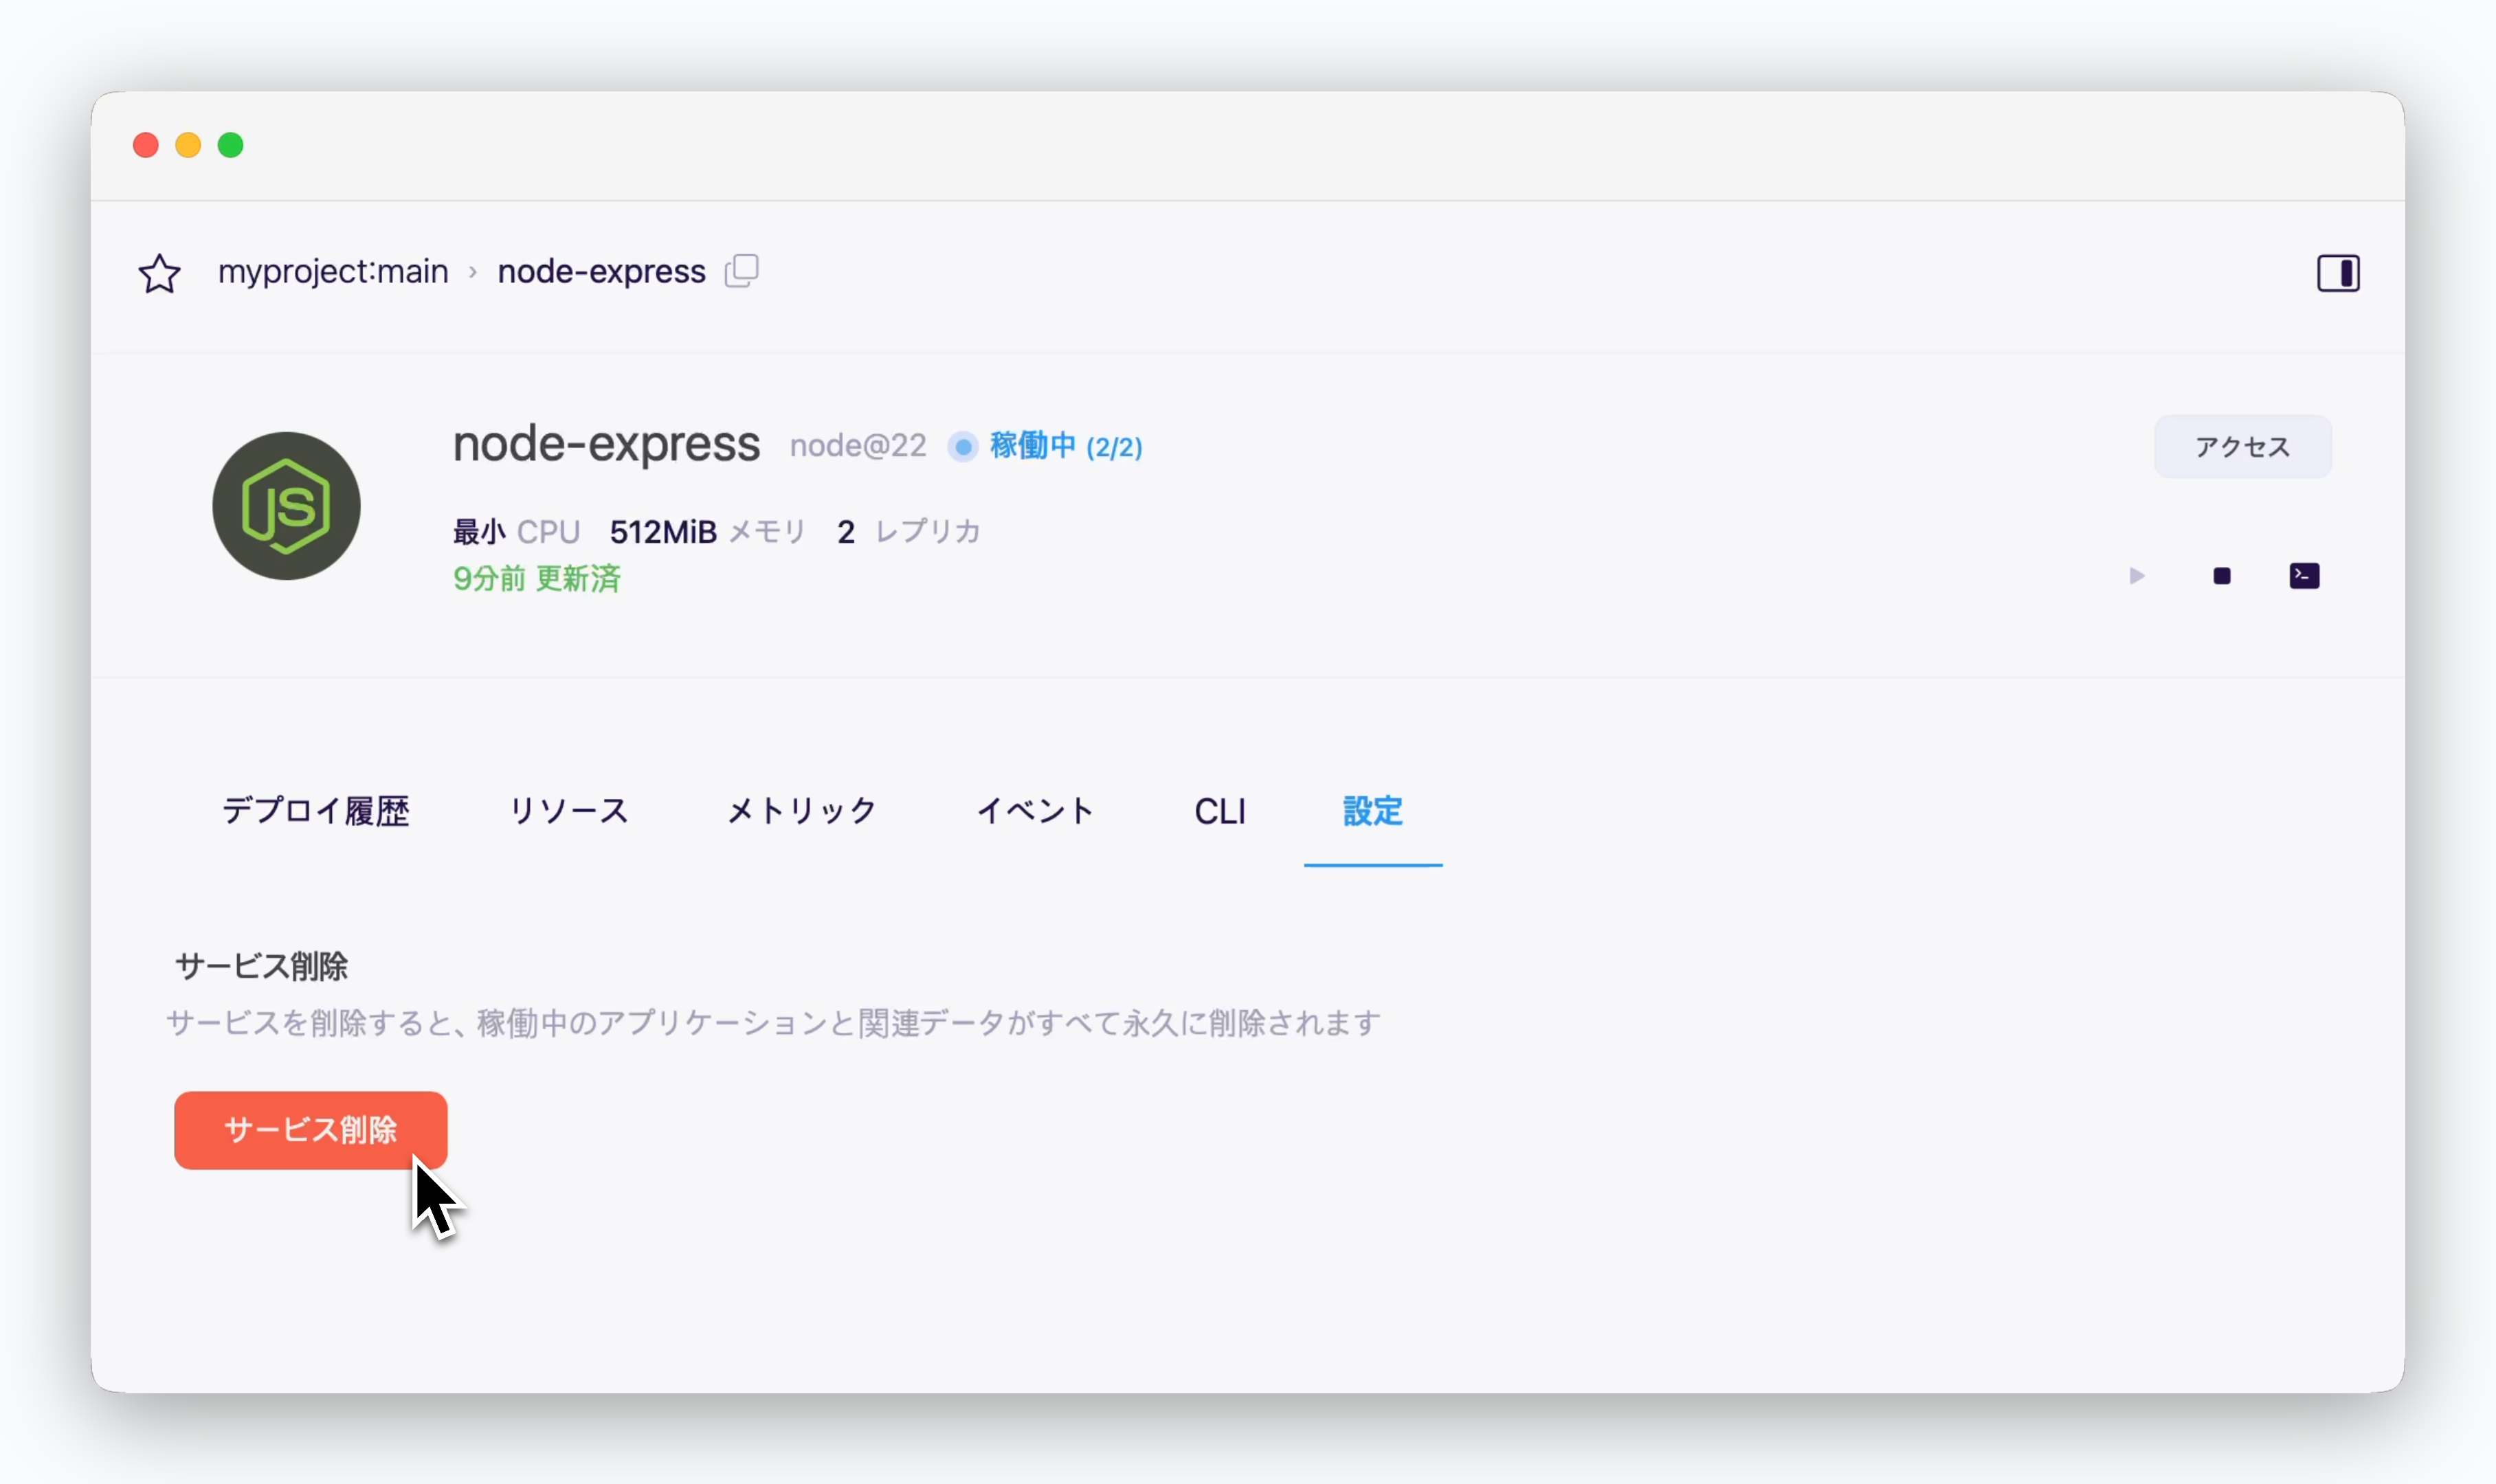Click the 稼働中 (2/2) status text
Image resolution: width=2496 pixels, height=1484 pixels.
[1066, 446]
